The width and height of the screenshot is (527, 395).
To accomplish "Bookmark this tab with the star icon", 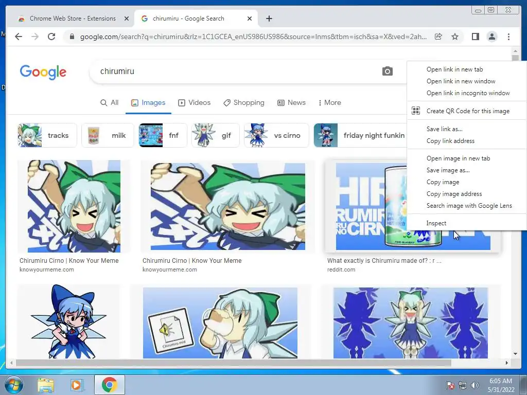I will click(x=455, y=37).
